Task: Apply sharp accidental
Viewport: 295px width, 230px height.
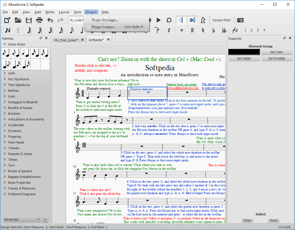Action: coord(192,30)
